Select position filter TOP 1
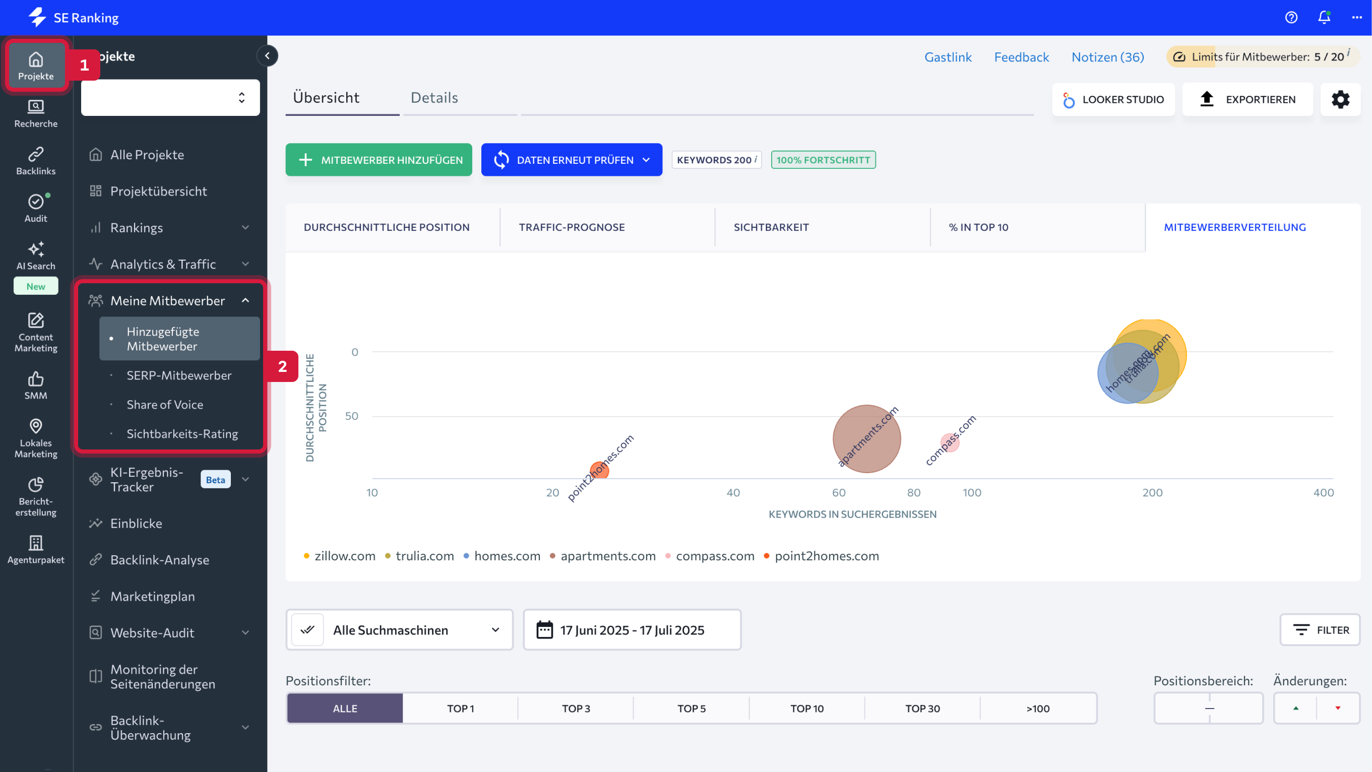This screenshot has width=1372, height=772. point(460,708)
